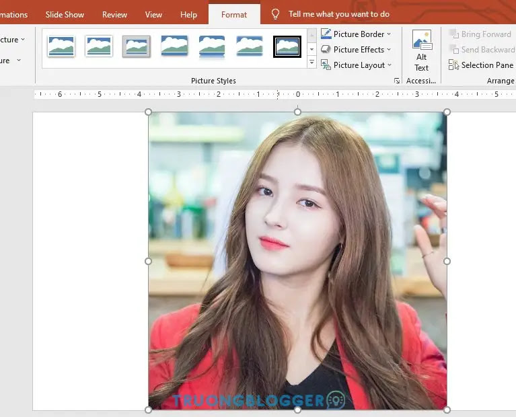Type in the Tell me what you want to do box
The height and width of the screenshot is (417, 516).
(338, 14)
